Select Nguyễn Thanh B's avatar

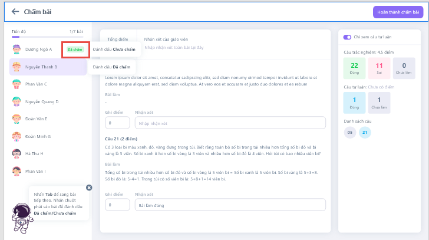pyautogui.click(x=16, y=67)
